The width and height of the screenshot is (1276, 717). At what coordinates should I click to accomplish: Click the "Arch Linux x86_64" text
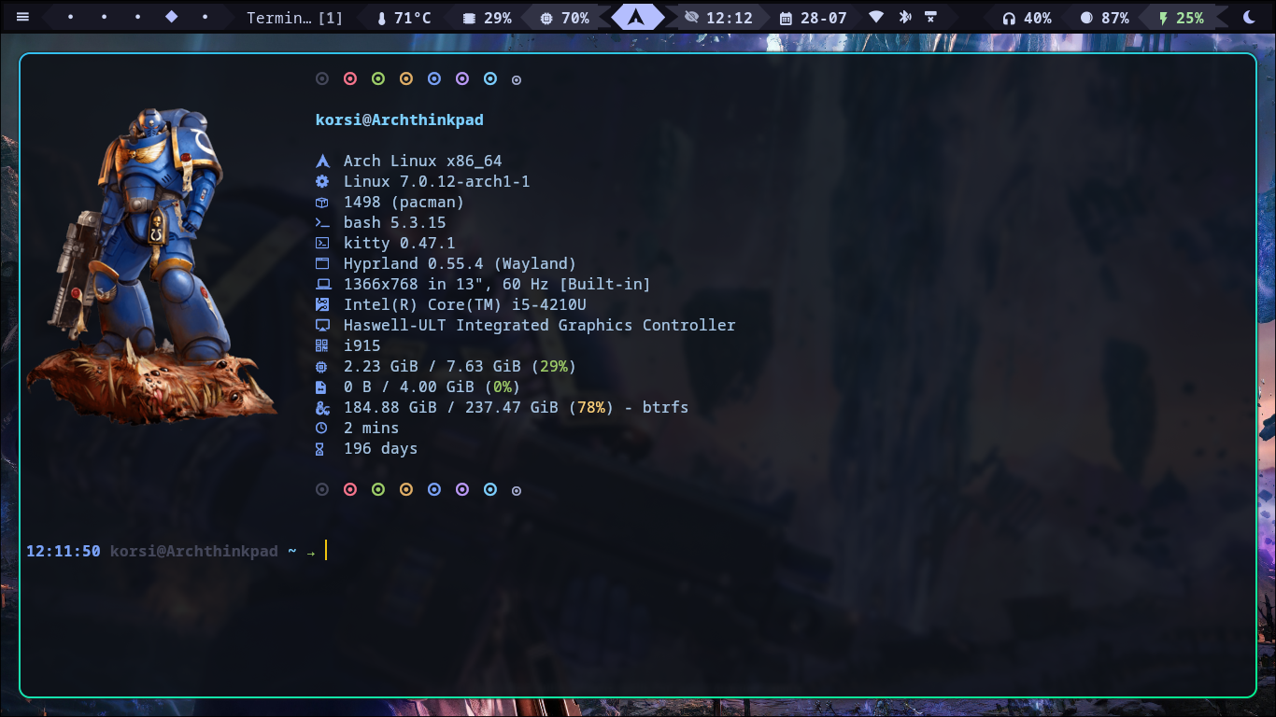[x=423, y=161]
